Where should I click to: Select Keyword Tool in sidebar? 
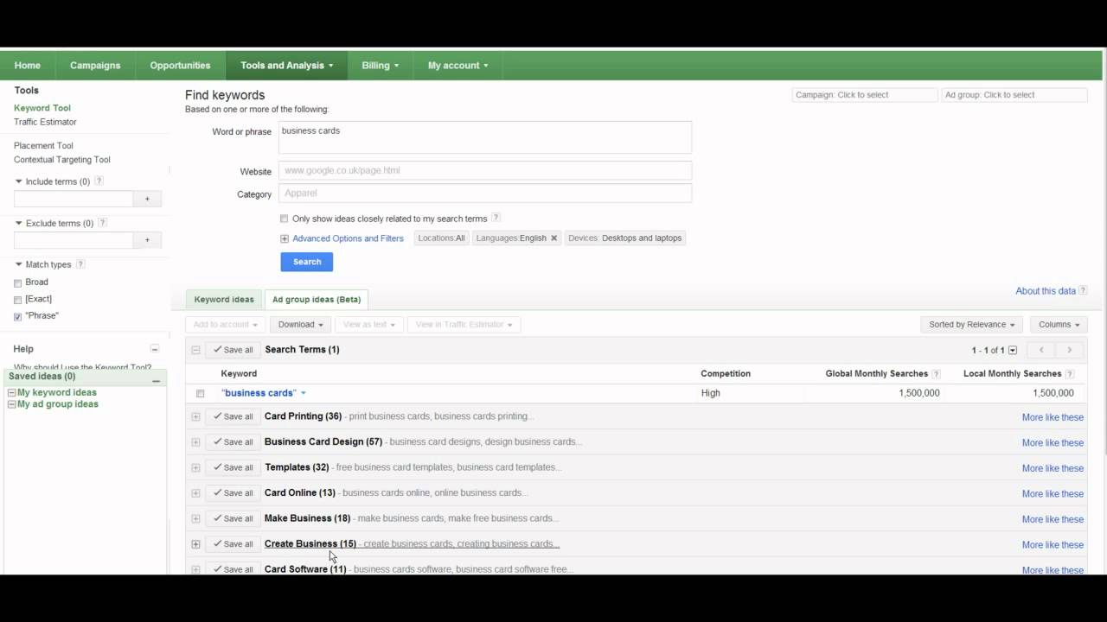click(42, 108)
